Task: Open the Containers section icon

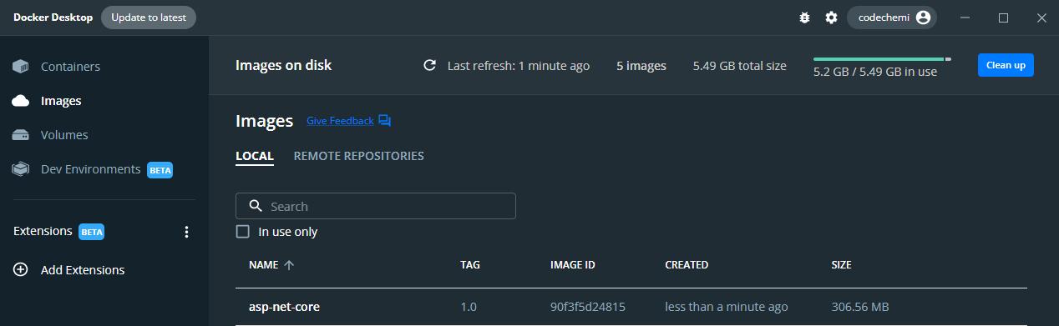Action: coord(21,67)
